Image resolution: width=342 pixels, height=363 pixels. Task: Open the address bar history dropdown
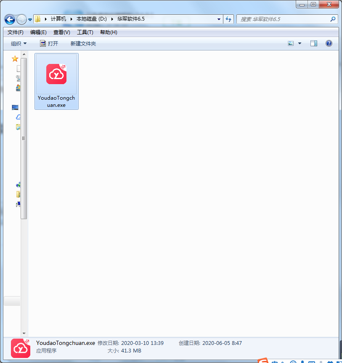219,19
